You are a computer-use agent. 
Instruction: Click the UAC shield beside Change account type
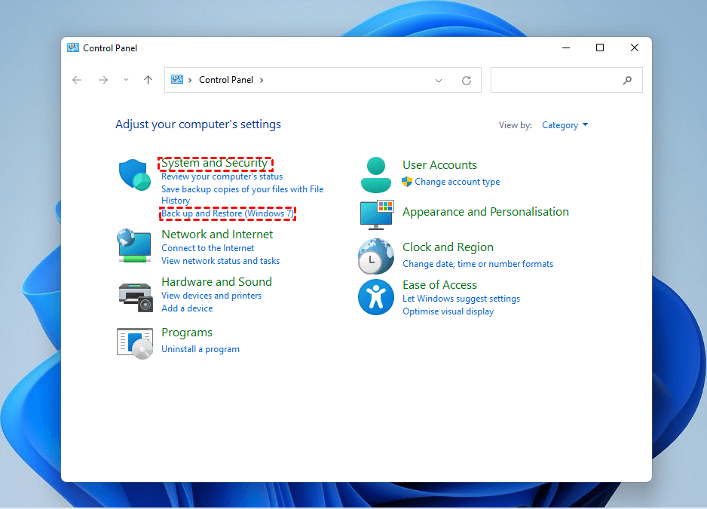coord(407,182)
